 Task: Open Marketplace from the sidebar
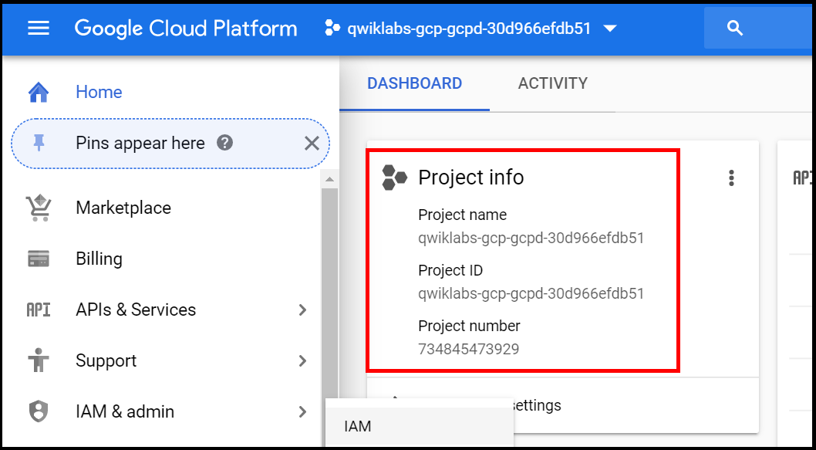pyautogui.click(x=123, y=208)
